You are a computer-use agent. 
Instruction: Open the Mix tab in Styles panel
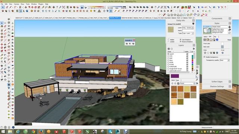tap(215, 36)
